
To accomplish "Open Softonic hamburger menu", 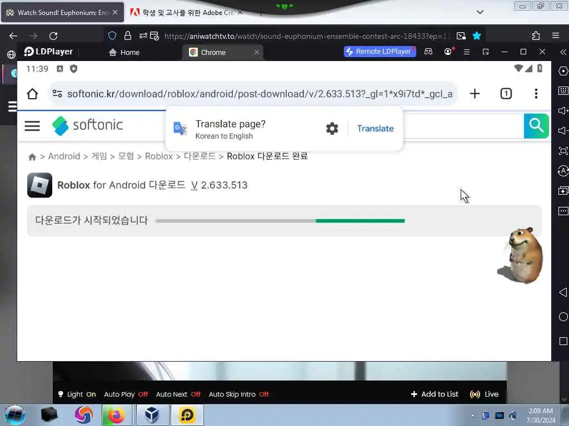I will click(x=32, y=126).
